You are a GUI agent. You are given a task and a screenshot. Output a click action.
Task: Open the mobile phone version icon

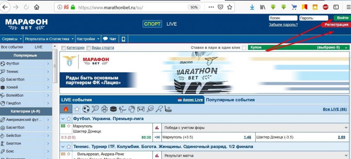tap(123, 39)
